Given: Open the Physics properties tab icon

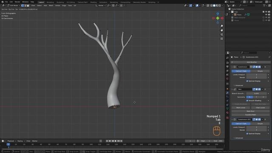Looking at the screenshot, I should coord(227,101).
